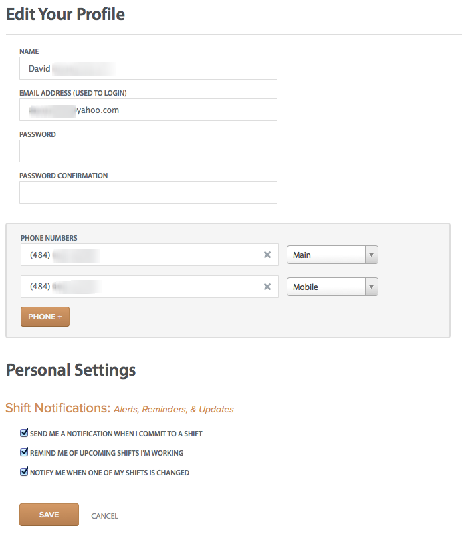
Task: Expand the Mobile phone type dropdown
Action: click(x=332, y=287)
